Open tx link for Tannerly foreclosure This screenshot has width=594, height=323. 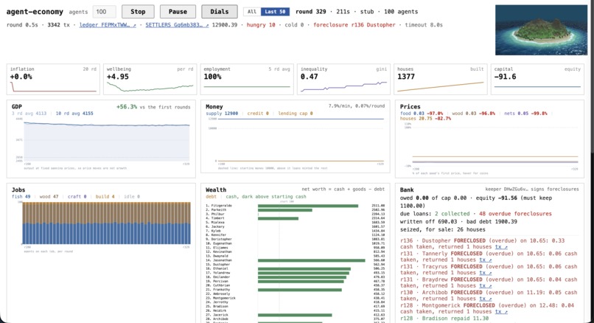[x=485, y=260]
